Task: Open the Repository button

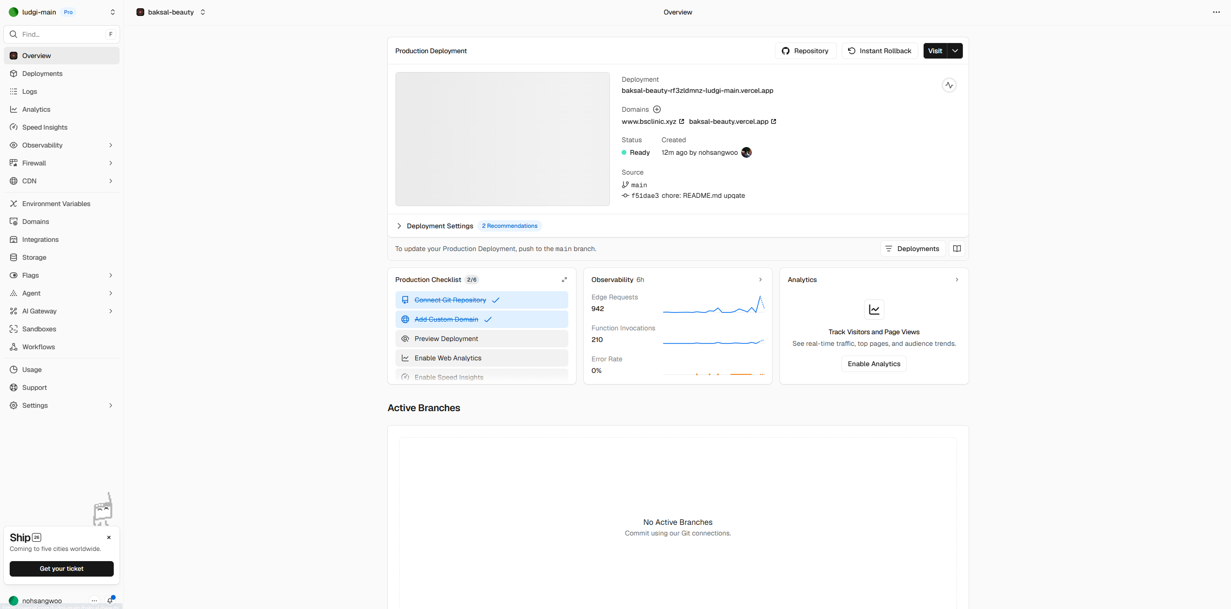Action: pos(805,51)
